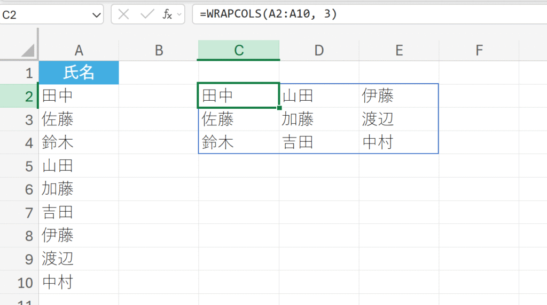
Task: Click into the formula bar WRAPCOLS text
Action: coord(268,14)
